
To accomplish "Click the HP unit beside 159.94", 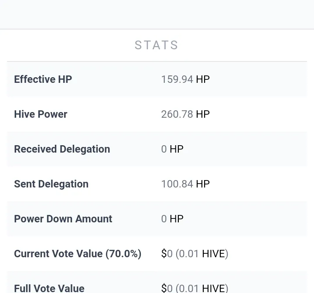I will tap(203, 79).
